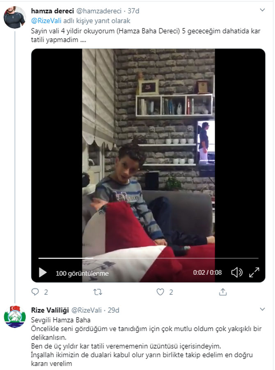The image size is (275, 370).
Task: Expand video to fullscreen
Action: point(254,272)
